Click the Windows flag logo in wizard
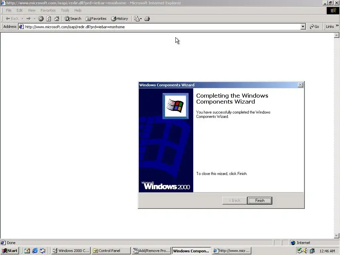The image size is (340, 255). click(x=175, y=106)
